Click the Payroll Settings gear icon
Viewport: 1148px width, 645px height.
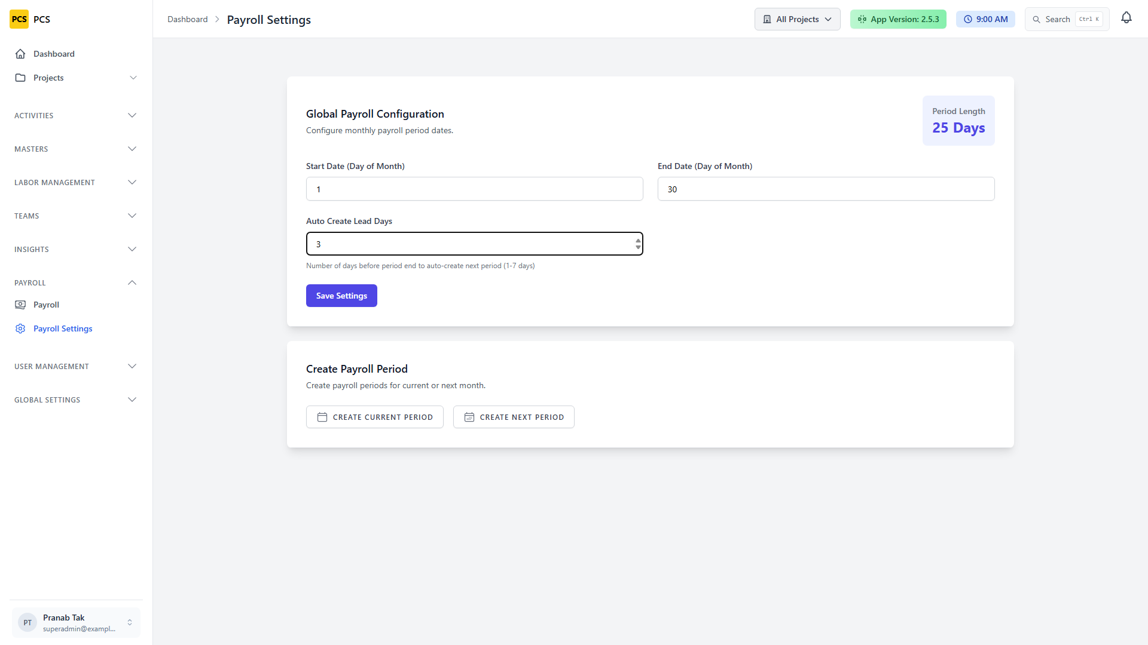pyautogui.click(x=20, y=328)
